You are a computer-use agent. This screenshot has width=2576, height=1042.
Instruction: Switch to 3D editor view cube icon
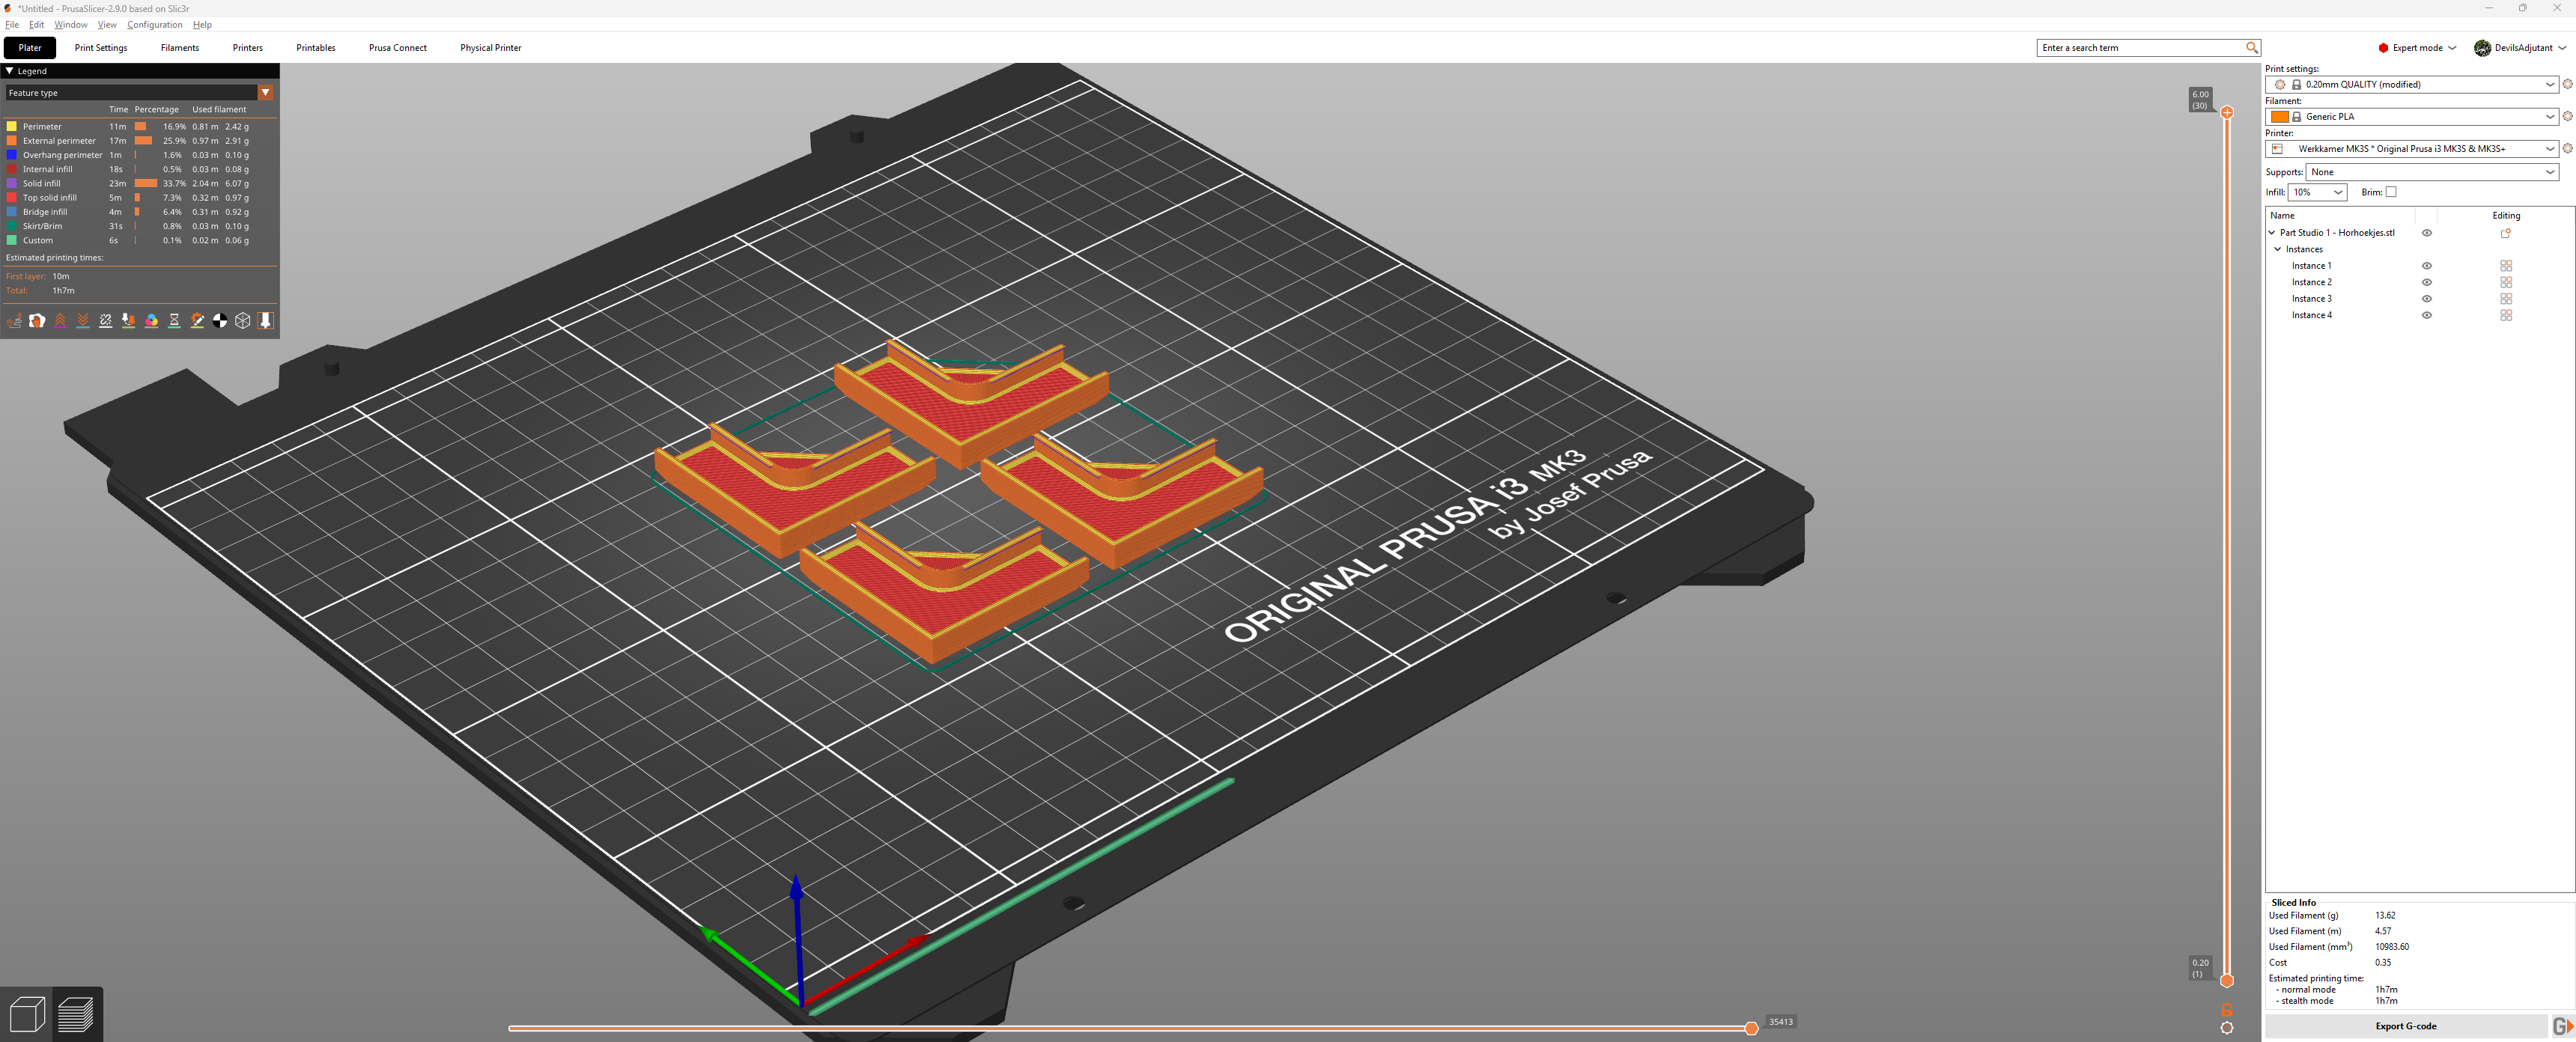click(x=27, y=1014)
